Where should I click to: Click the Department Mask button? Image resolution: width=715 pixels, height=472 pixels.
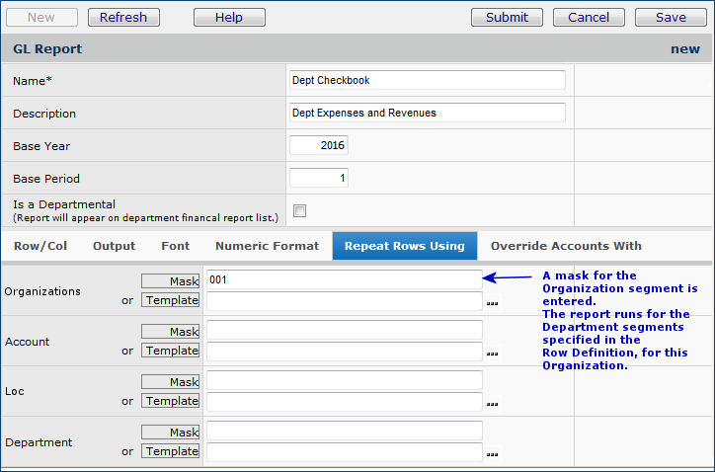170,432
